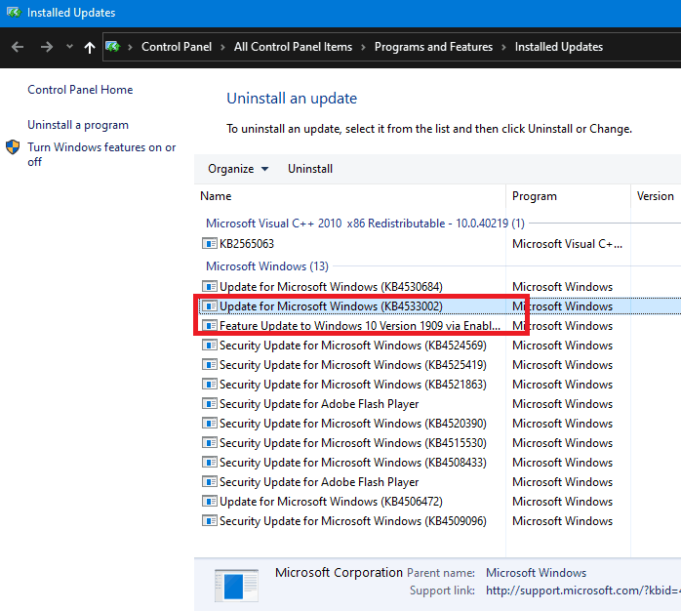Select All Control Panel Items breadcrumb

pyautogui.click(x=293, y=47)
